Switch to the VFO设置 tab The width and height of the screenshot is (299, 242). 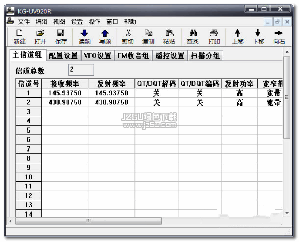point(97,56)
